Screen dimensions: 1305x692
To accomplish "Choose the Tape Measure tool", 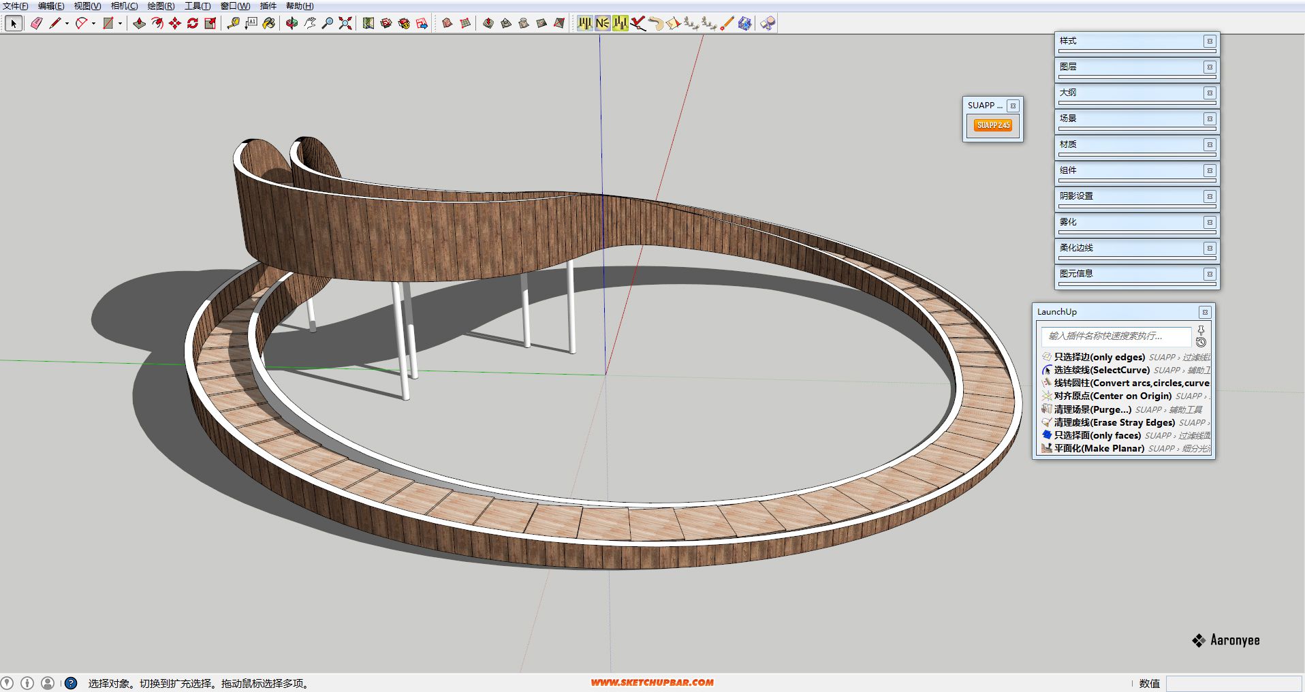I will 233,23.
